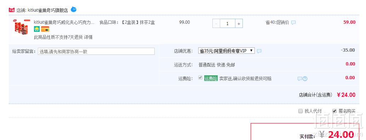366x140 pixels.
Task: Click the original price 99.00
Action: tap(184, 22)
